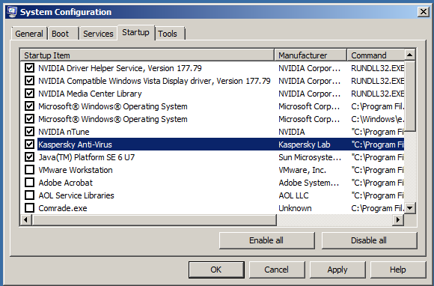Enable VMware Workstation startup checkbox
This screenshot has height=286, width=434.
29,170
